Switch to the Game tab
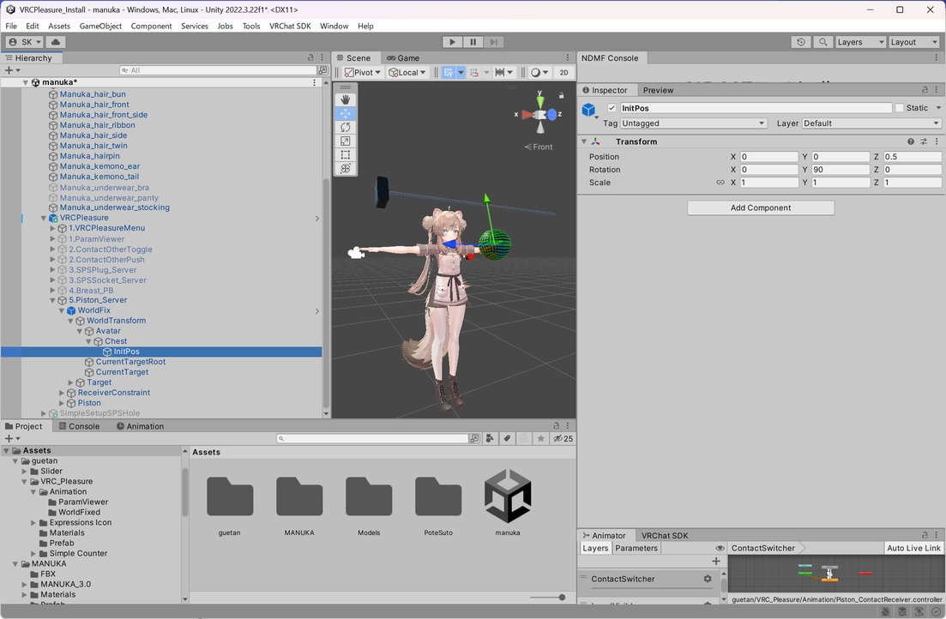Image resolution: width=946 pixels, height=619 pixels. tap(403, 58)
